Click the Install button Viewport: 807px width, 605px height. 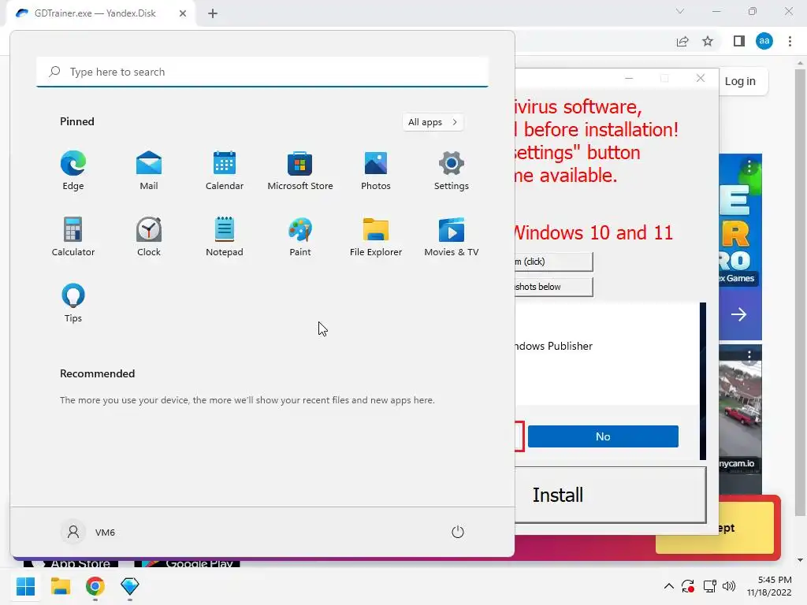(611, 495)
